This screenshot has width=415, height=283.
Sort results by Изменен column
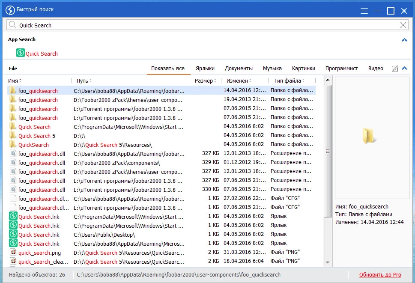(239, 80)
